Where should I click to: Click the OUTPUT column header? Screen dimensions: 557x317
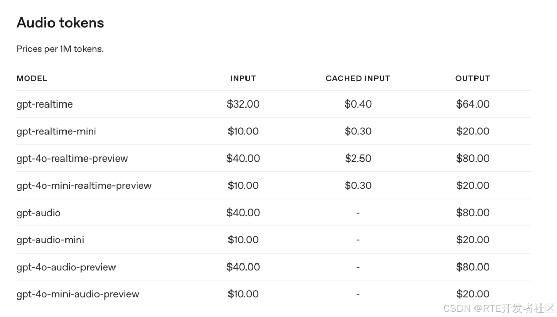(473, 78)
